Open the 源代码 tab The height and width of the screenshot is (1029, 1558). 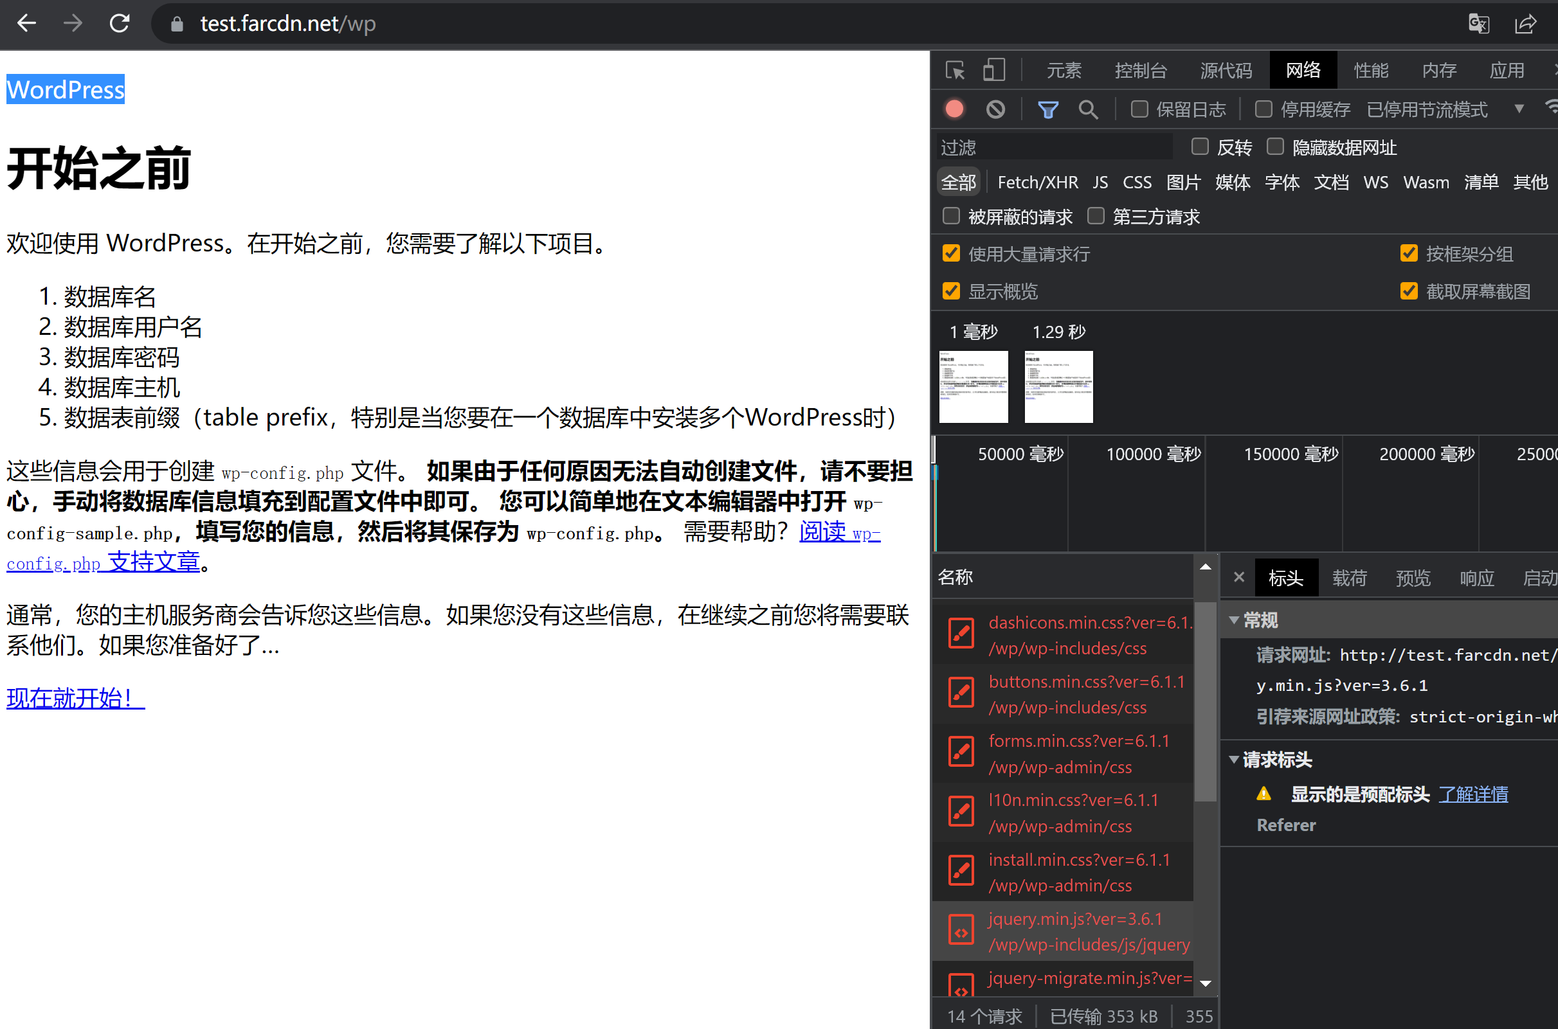(x=1226, y=70)
